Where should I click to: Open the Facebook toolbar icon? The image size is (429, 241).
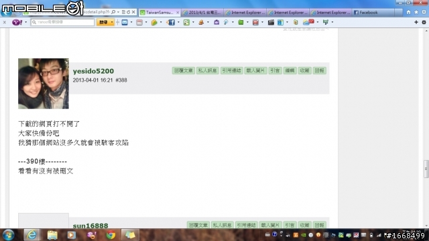(x=172, y=22)
